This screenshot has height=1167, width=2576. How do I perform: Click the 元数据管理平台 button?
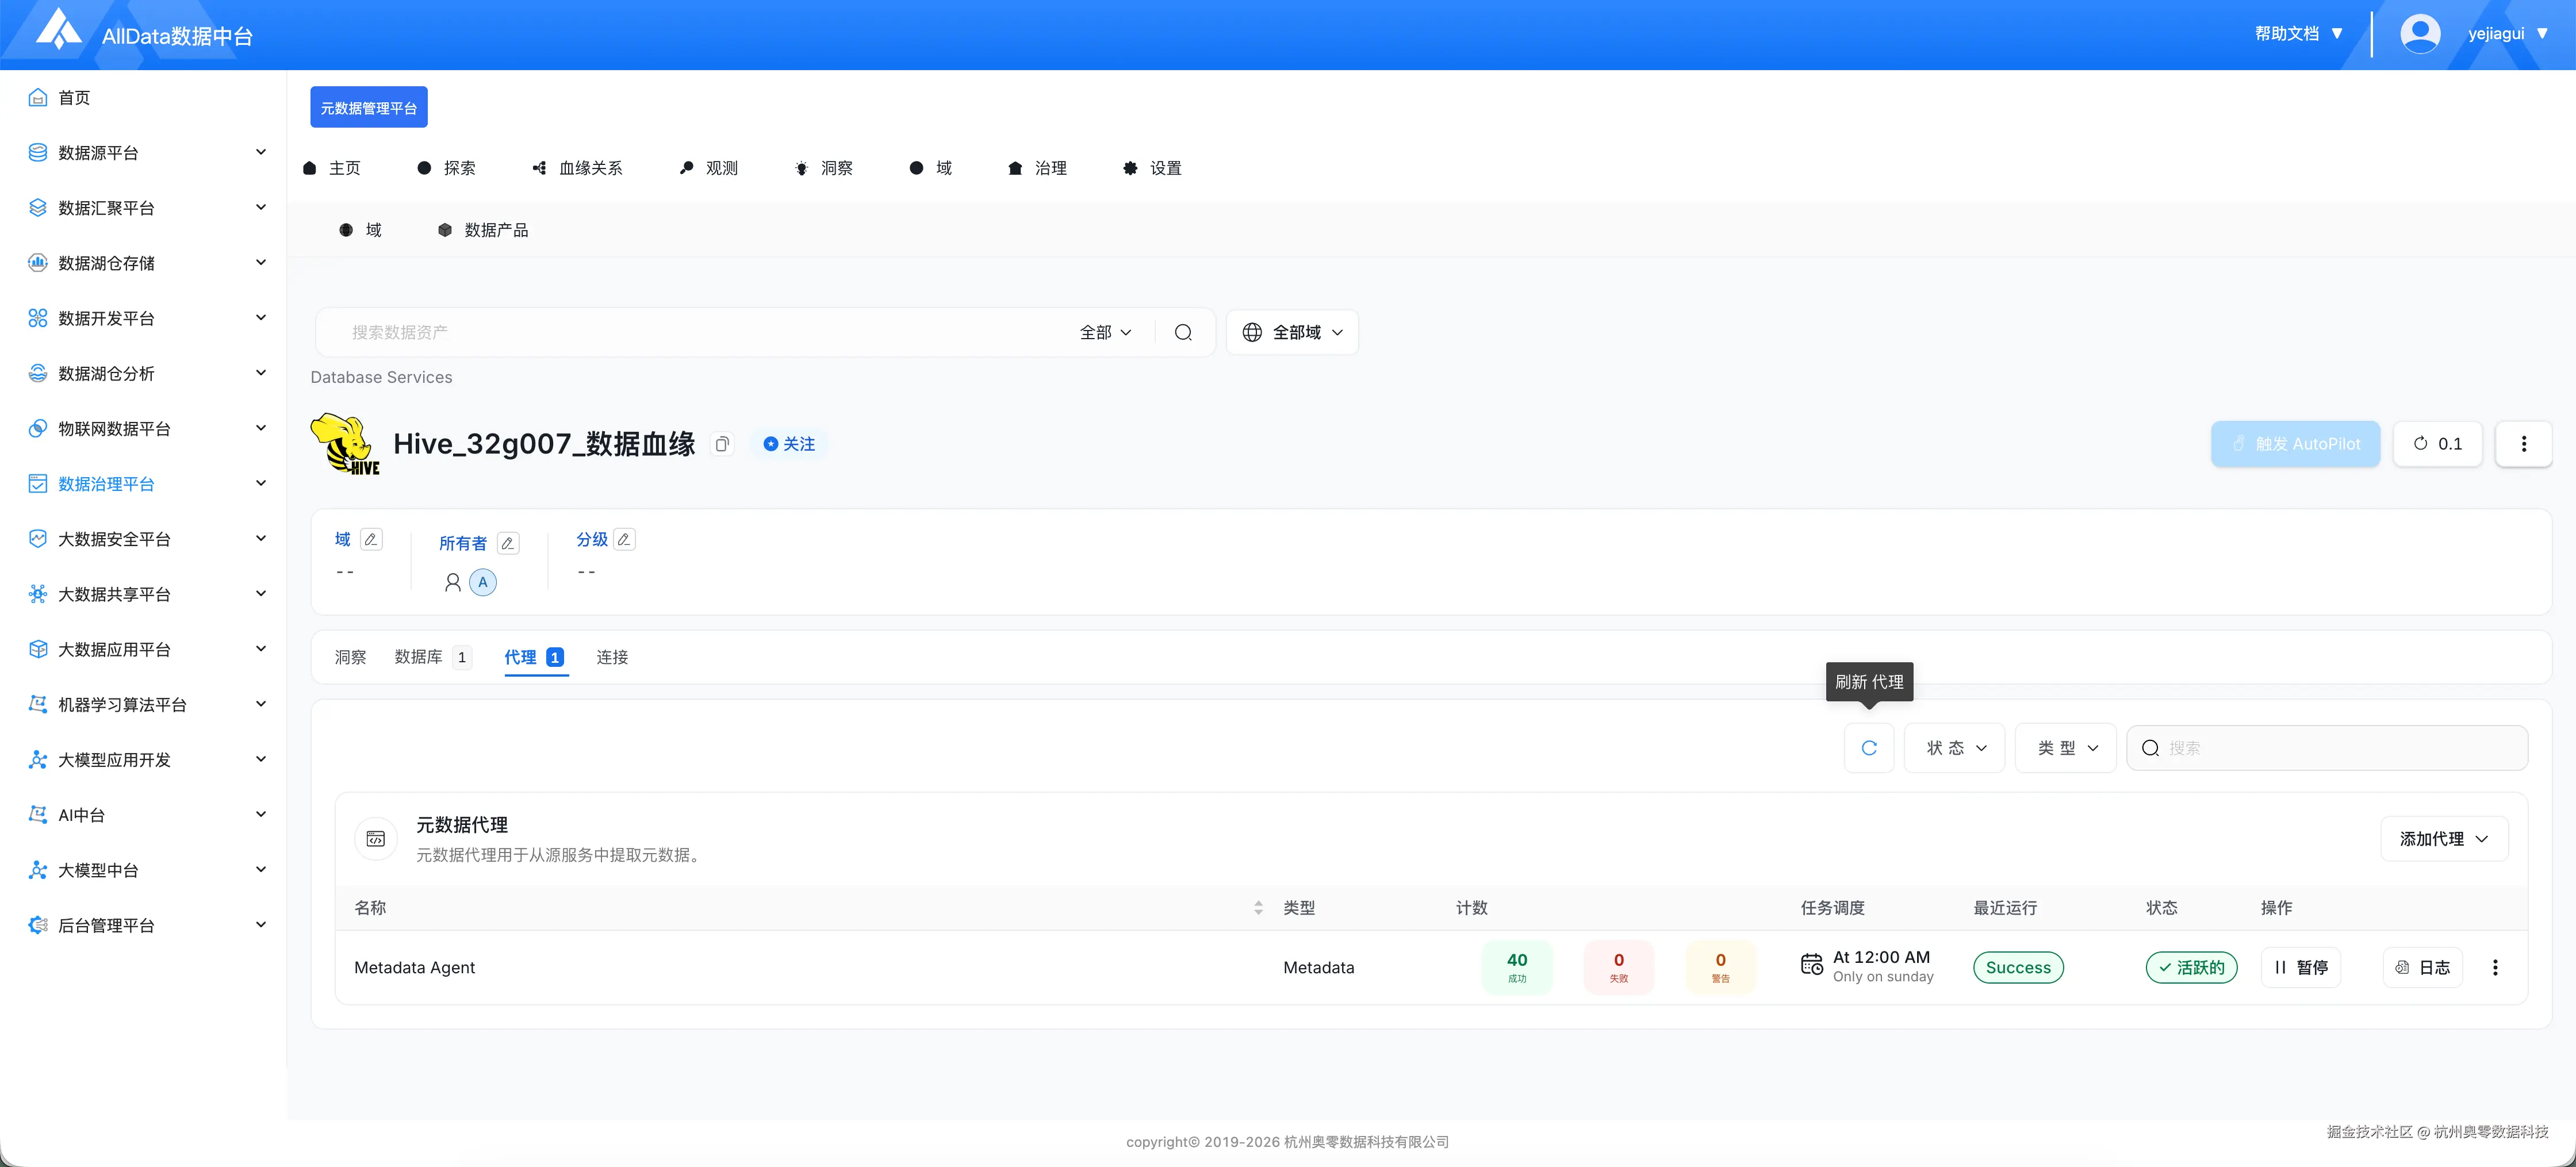369,107
